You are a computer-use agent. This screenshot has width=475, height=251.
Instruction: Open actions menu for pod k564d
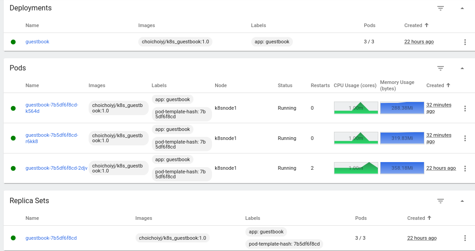click(465, 108)
